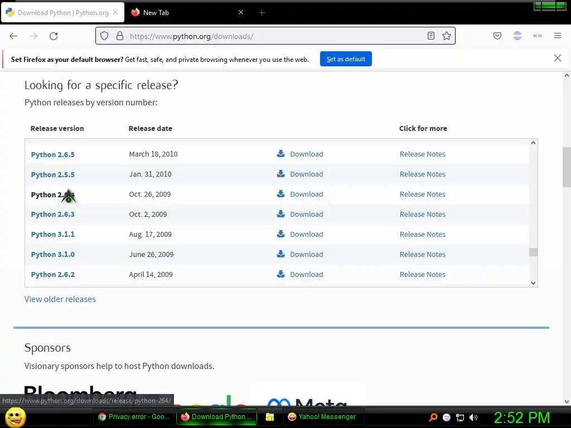This screenshot has width=571, height=428.
Task: Open Privacy error Chrome taskbar item
Action: [133, 417]
